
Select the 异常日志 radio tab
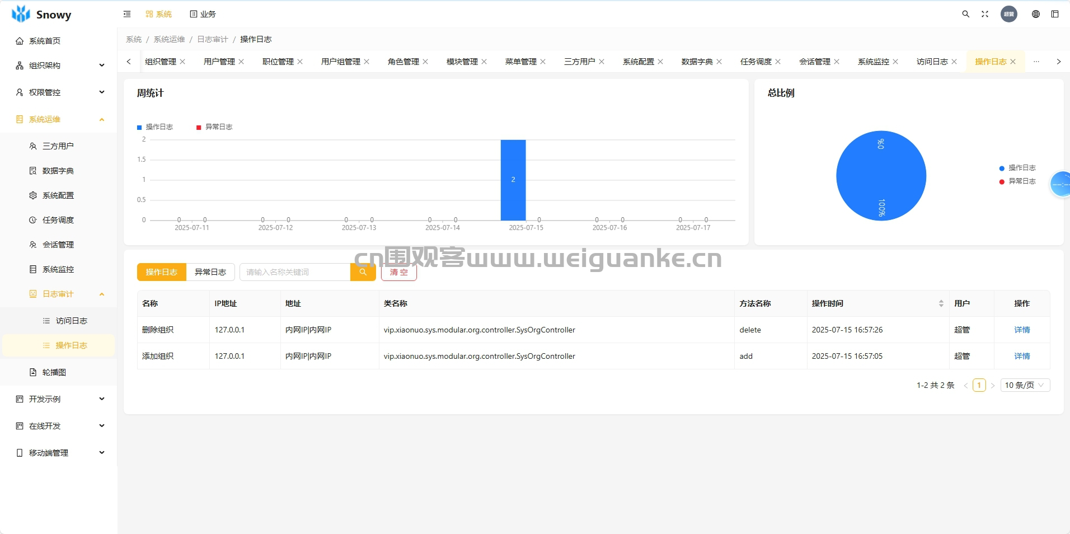coord(210,272)
